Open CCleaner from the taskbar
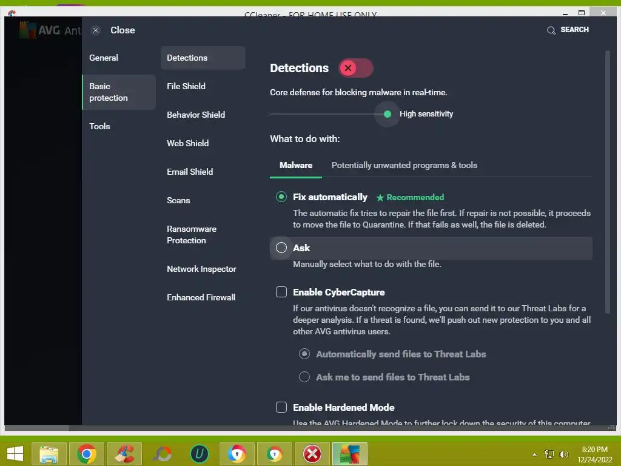The image size is (621, 466). click(124, 454)
